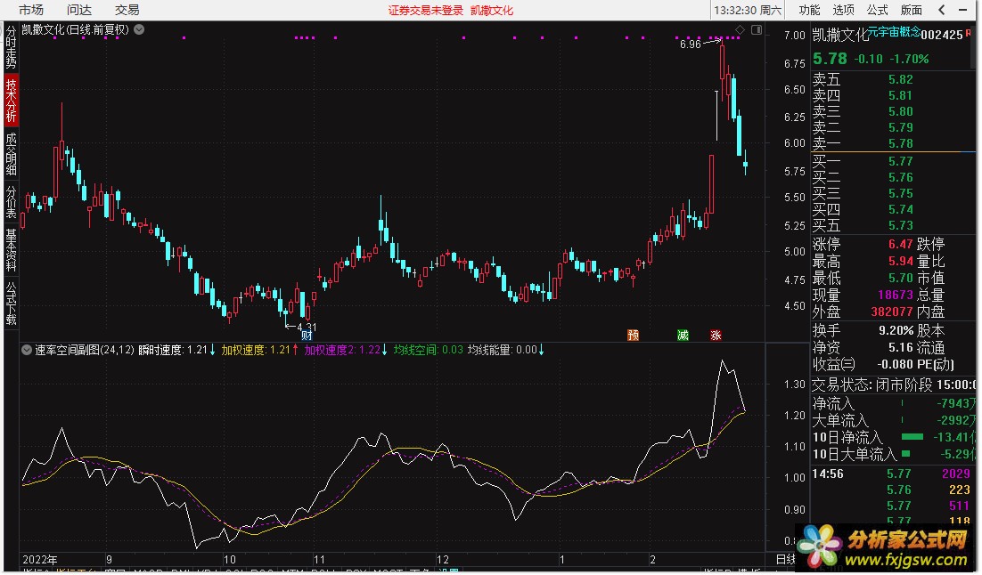The image size is (982, 575).
Task: Toggle the side panel layout icon
Action: [757, 29]
